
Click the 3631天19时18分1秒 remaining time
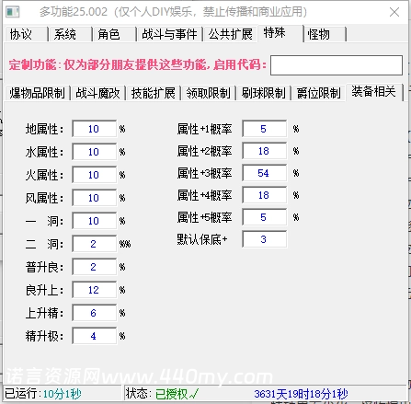(x=301, y=394)
